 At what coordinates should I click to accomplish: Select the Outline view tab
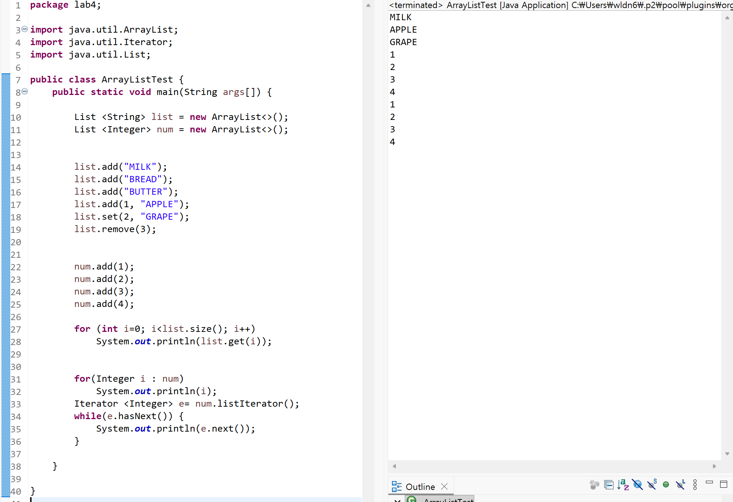pyautogui.click(x=420, y=487)
